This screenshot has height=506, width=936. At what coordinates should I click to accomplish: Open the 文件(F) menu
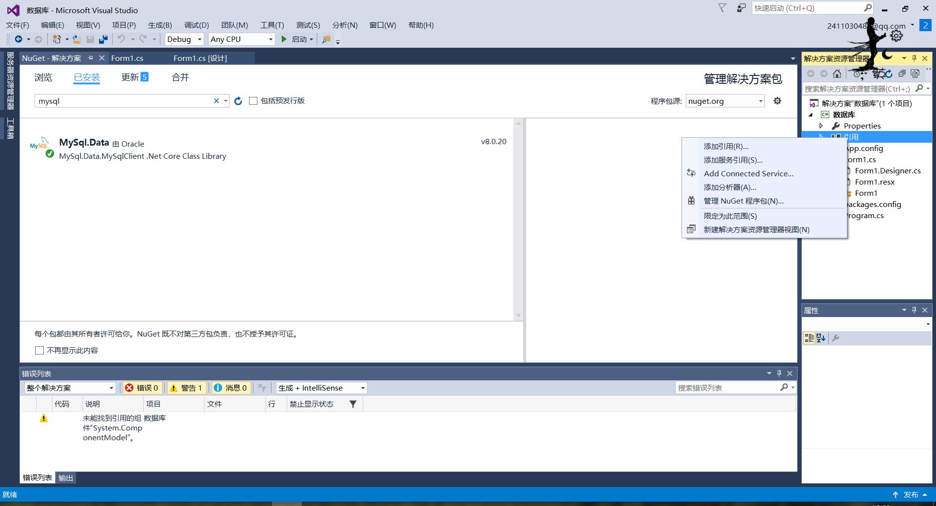[17, 25]
